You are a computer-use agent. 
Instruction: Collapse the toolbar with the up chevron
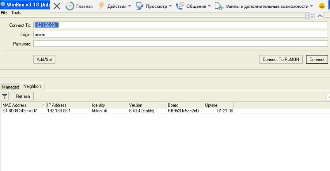coord(320,16)
